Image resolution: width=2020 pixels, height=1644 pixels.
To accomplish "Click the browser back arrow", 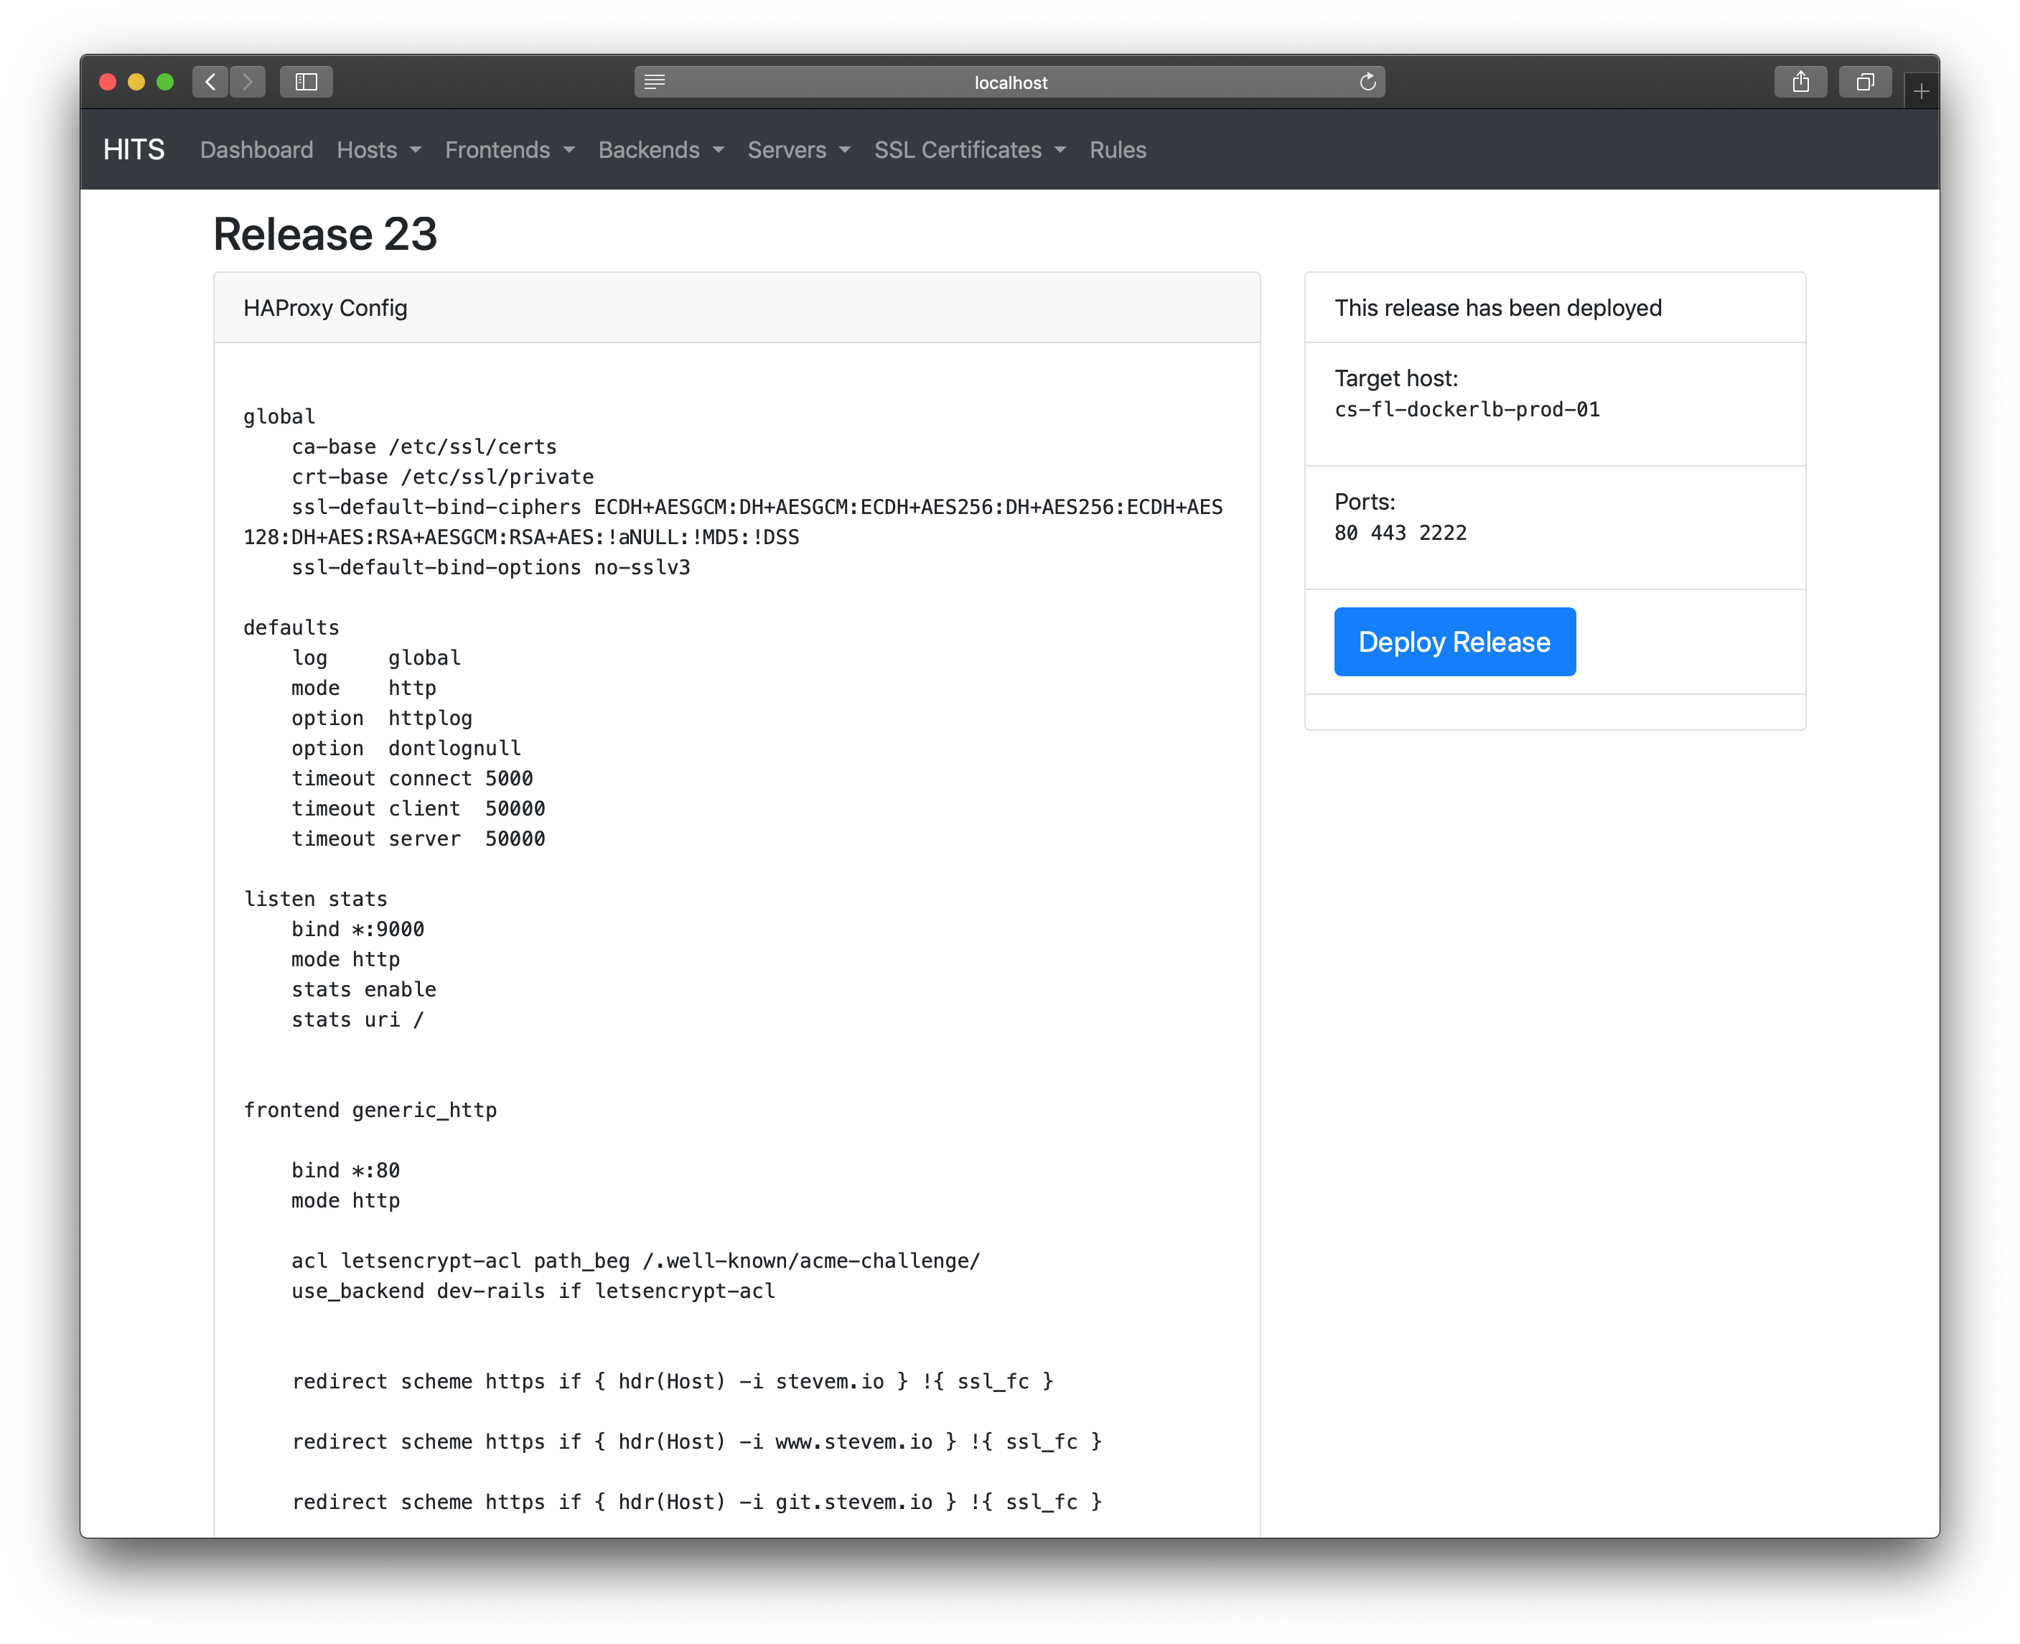I will [210, 83].
